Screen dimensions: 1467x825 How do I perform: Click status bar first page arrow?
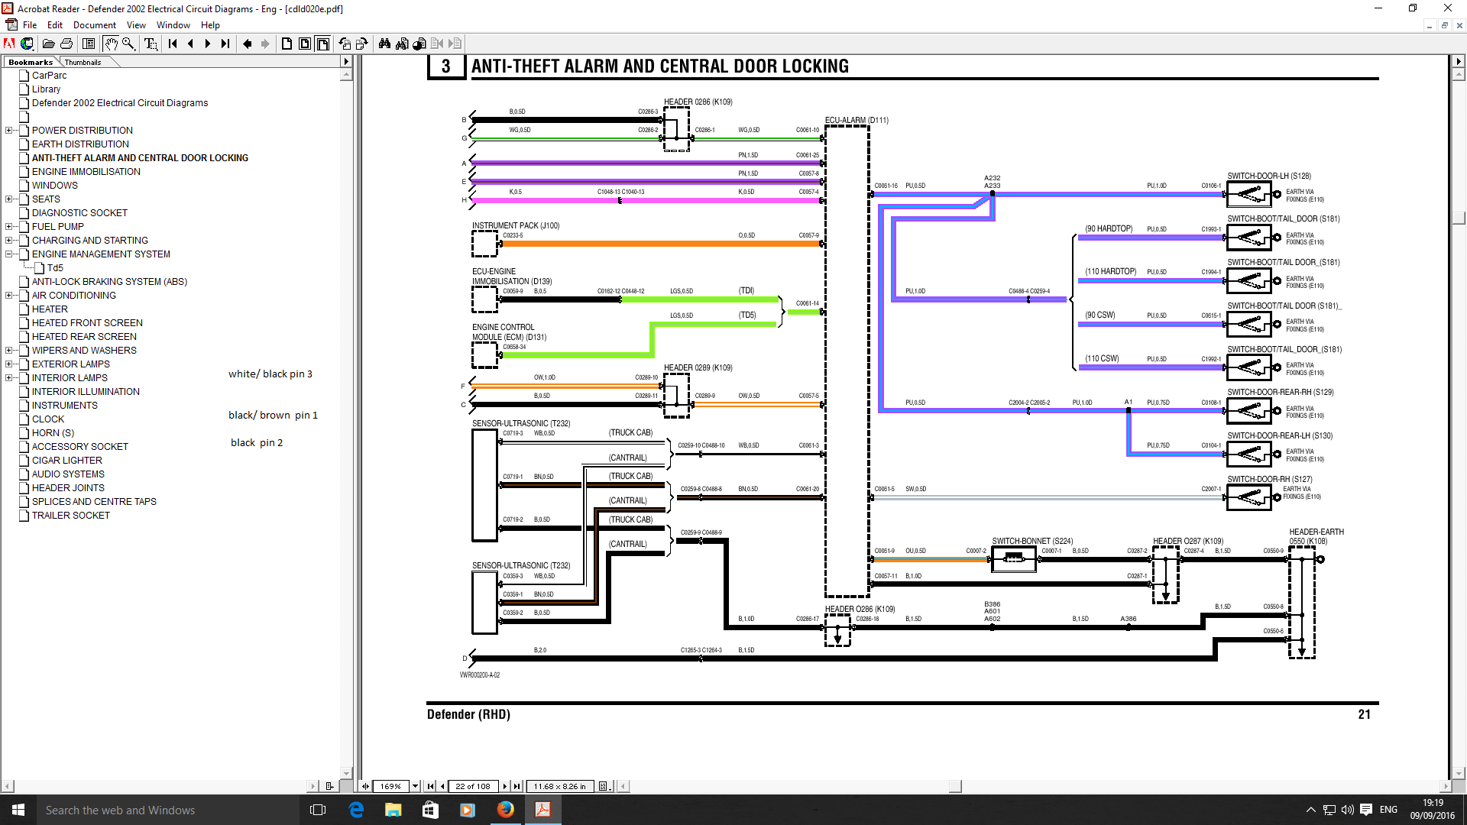(x=431, y=786)
